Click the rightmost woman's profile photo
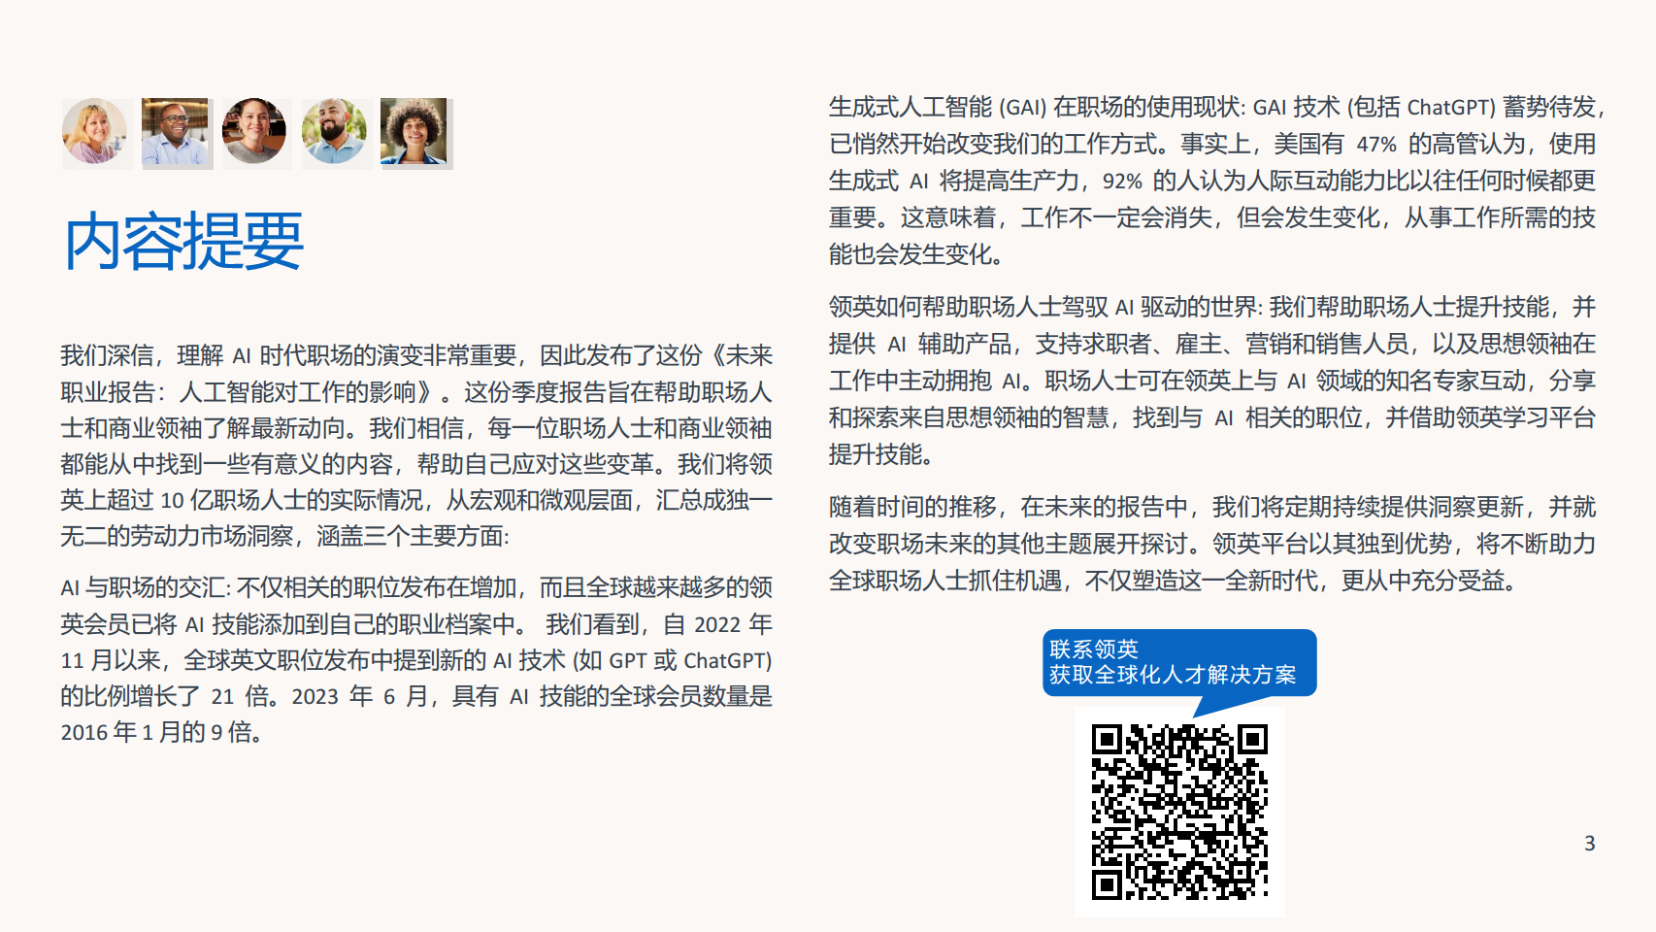This screenshot has height=932, width=1656. pyautogui.click(x=415, y=134)
